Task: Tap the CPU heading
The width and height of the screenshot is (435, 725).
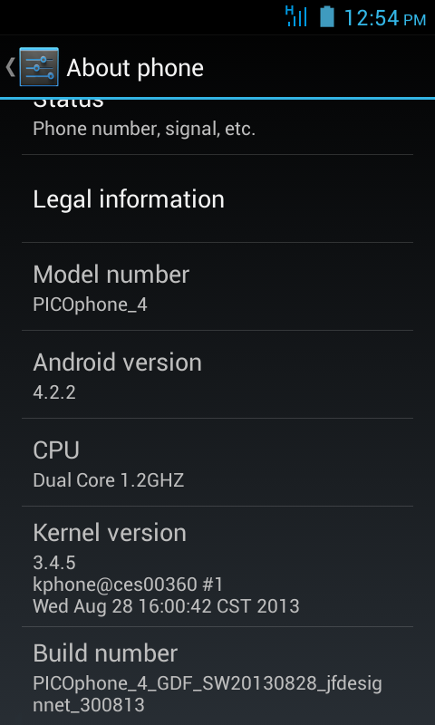Action: pyautogui.click(x=56, y=449)
